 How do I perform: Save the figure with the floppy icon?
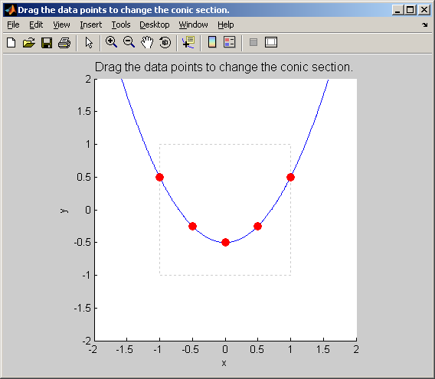(x=47, y=43)
